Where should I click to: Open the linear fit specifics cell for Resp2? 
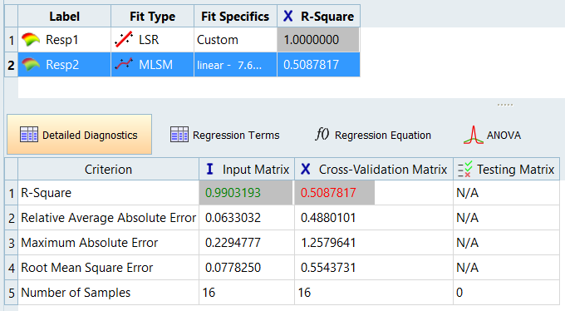(235, 65)
